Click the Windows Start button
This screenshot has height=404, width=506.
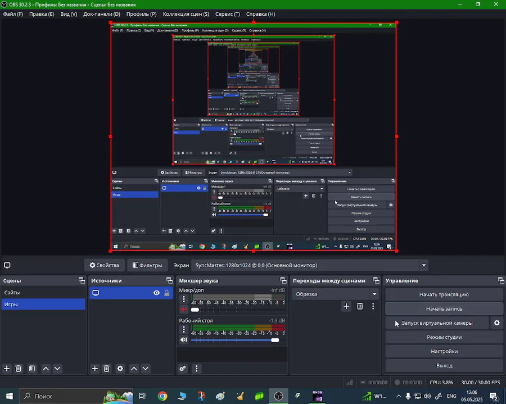click(x=10, y=396)
